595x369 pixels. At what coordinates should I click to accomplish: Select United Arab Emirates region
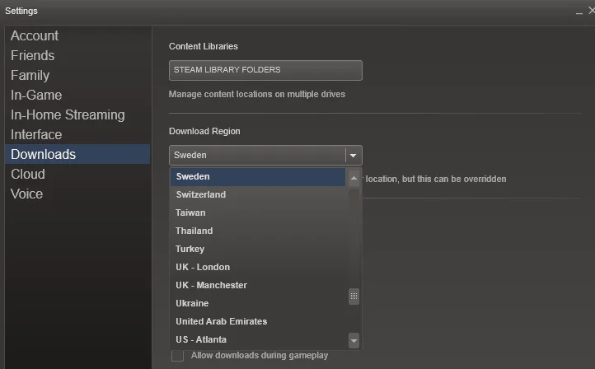click(258, 321)
